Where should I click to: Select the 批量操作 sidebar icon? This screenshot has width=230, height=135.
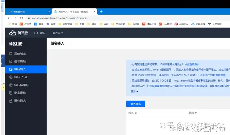pyautogui.click(x=11, y=93)
